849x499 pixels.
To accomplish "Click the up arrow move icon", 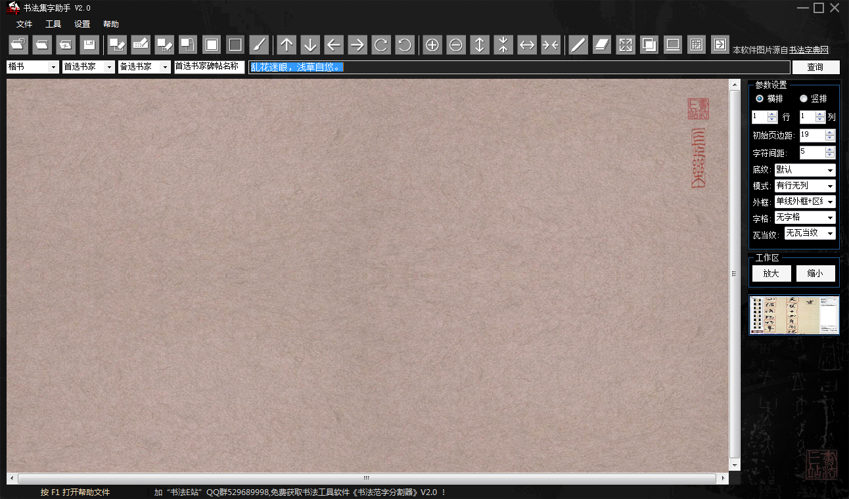I will 286,45.
